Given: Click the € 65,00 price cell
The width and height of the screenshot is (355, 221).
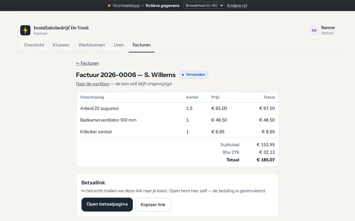Looking at the screenshot, I should click(219, 108).
